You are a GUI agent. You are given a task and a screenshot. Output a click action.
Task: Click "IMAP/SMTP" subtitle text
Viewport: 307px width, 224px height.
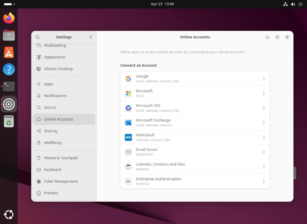144,154
